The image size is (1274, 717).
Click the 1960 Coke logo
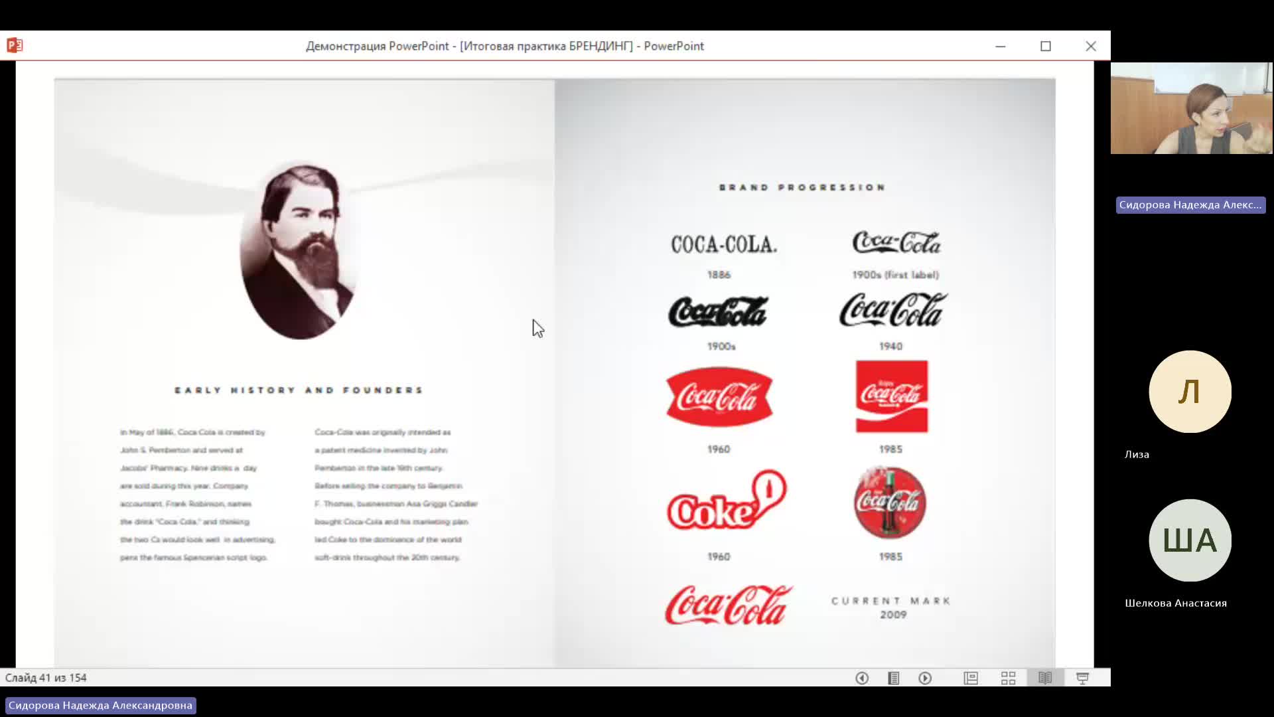point(727,500)
